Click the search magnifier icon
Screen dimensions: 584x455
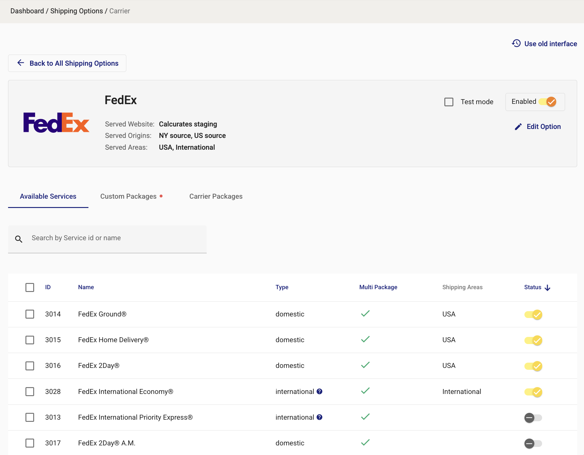[x=19, y=239]
